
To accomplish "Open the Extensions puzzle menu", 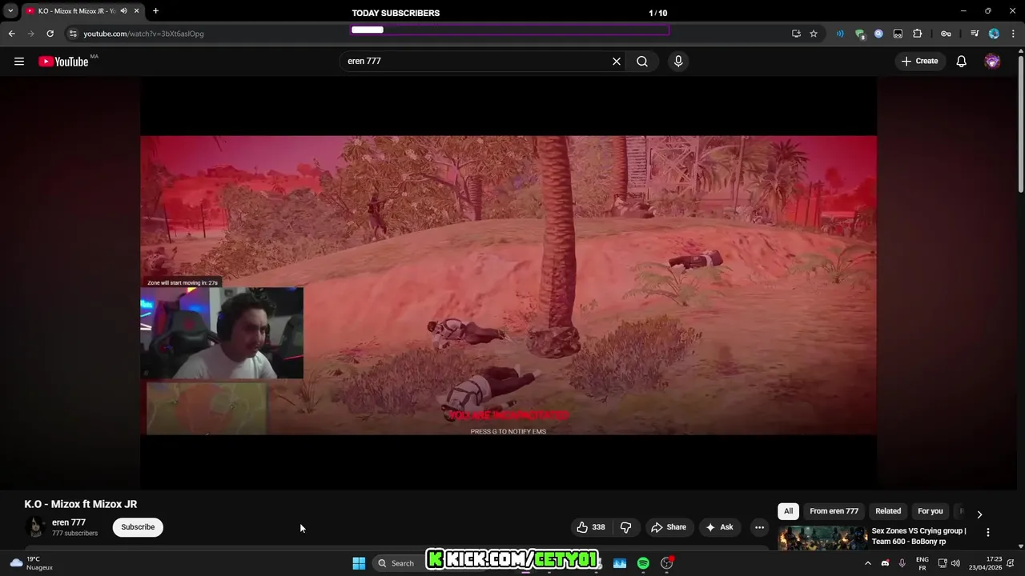I will pos(918,34).
